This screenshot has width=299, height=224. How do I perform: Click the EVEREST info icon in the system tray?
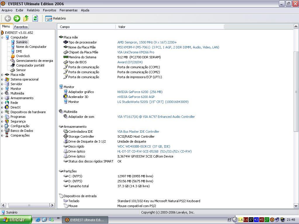pyautogui.click(x=272, y=220)
